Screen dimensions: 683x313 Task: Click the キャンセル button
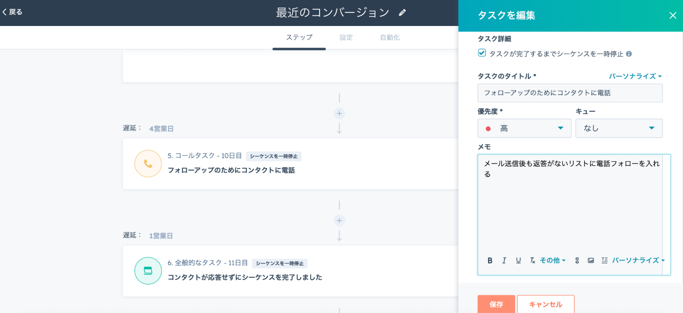point(545,304)
